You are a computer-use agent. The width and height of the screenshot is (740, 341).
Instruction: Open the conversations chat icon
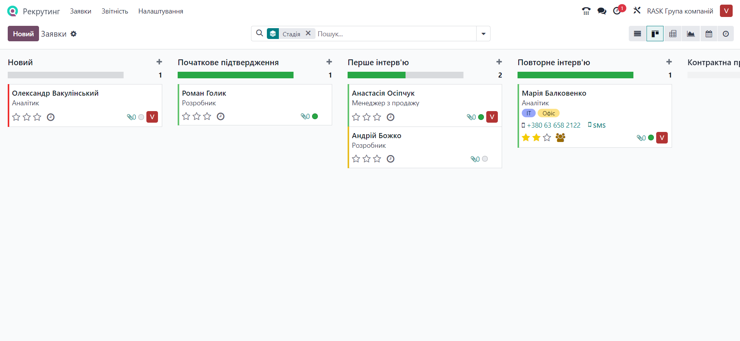coord(601,11)
